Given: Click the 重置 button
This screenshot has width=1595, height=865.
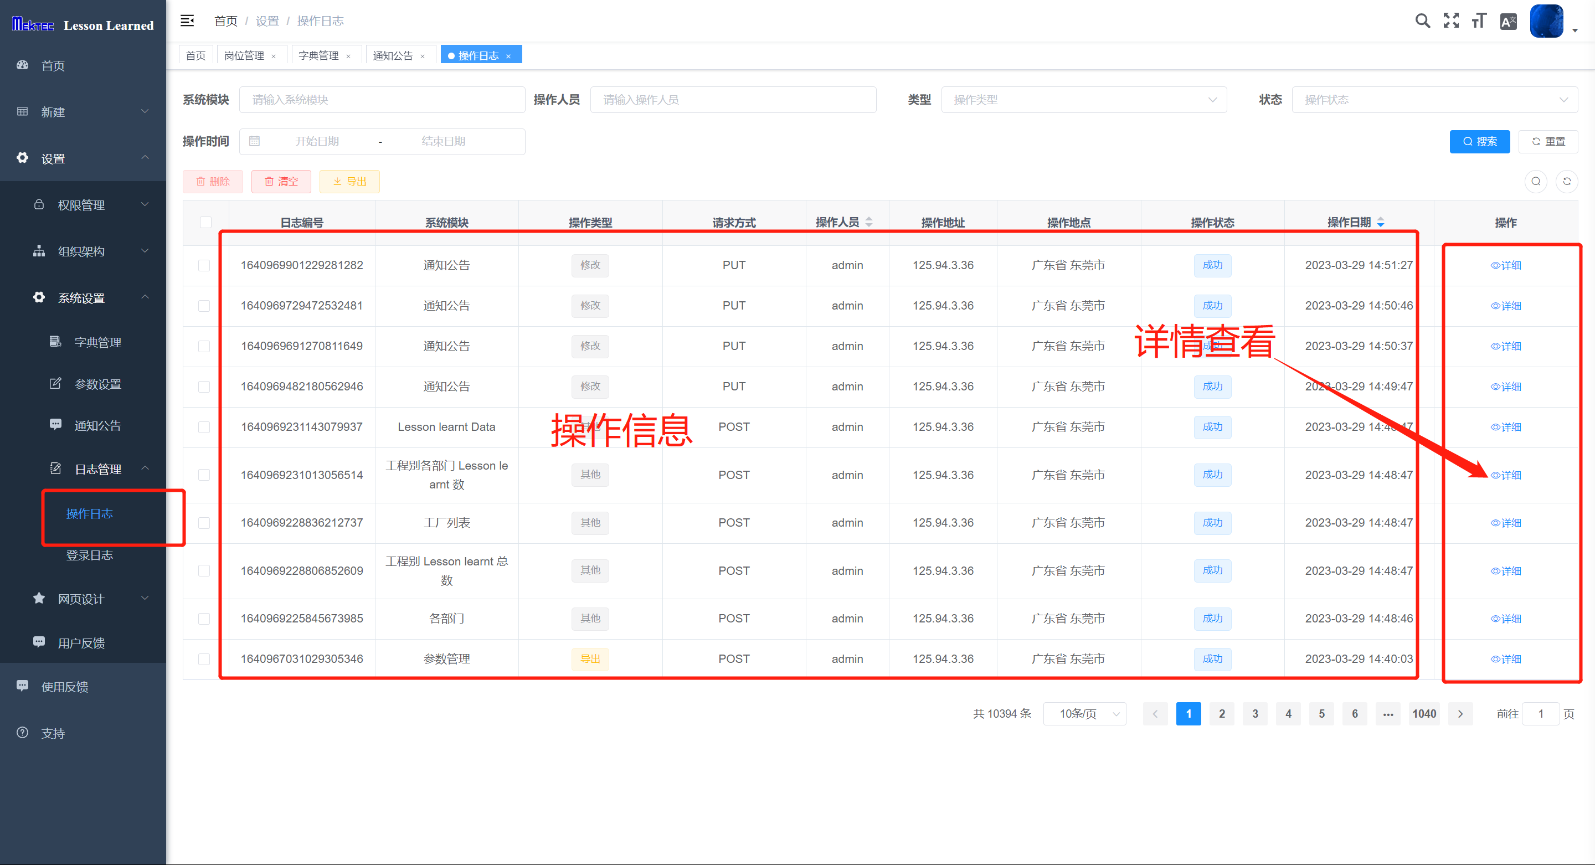Looking at the screenshot, I should (x=1548, y=141).
